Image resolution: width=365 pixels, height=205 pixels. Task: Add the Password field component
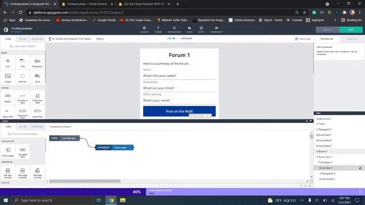(22, 113)
